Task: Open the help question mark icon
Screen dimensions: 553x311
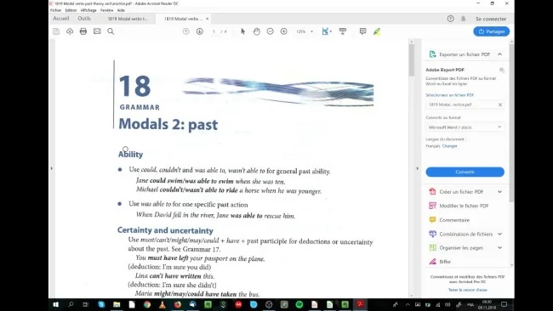Action: coord(450,19)
